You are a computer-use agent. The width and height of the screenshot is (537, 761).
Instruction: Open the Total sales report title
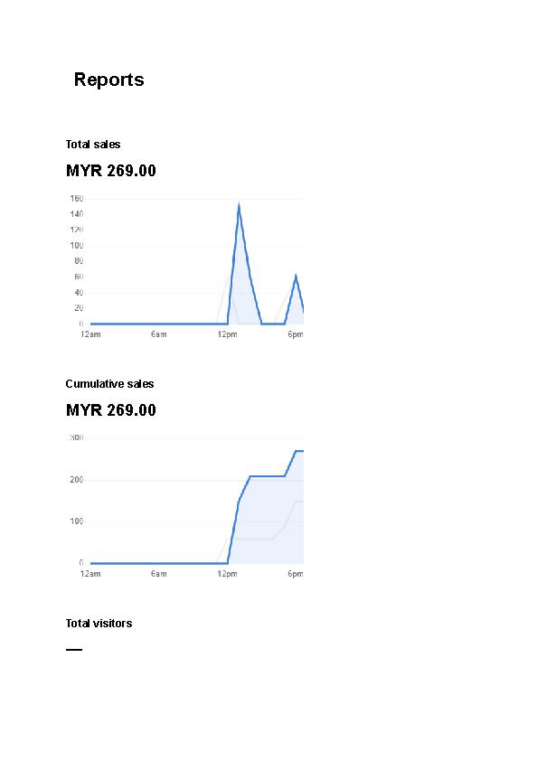pos(93,144)
